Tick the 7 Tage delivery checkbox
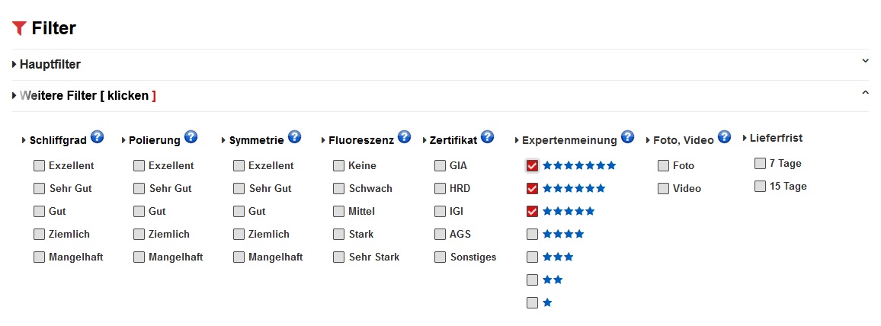The image size is (881, 326). [760, 163]
